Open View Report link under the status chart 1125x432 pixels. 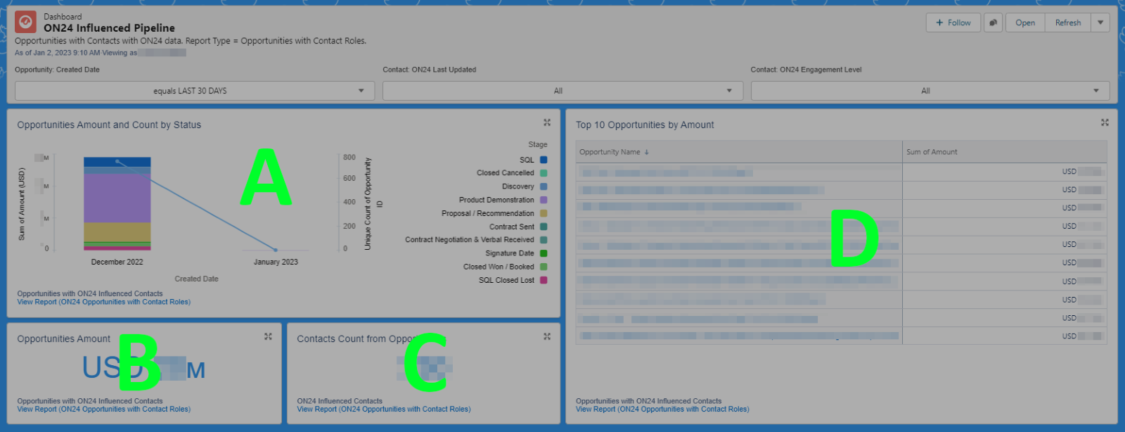pos(104,302)
